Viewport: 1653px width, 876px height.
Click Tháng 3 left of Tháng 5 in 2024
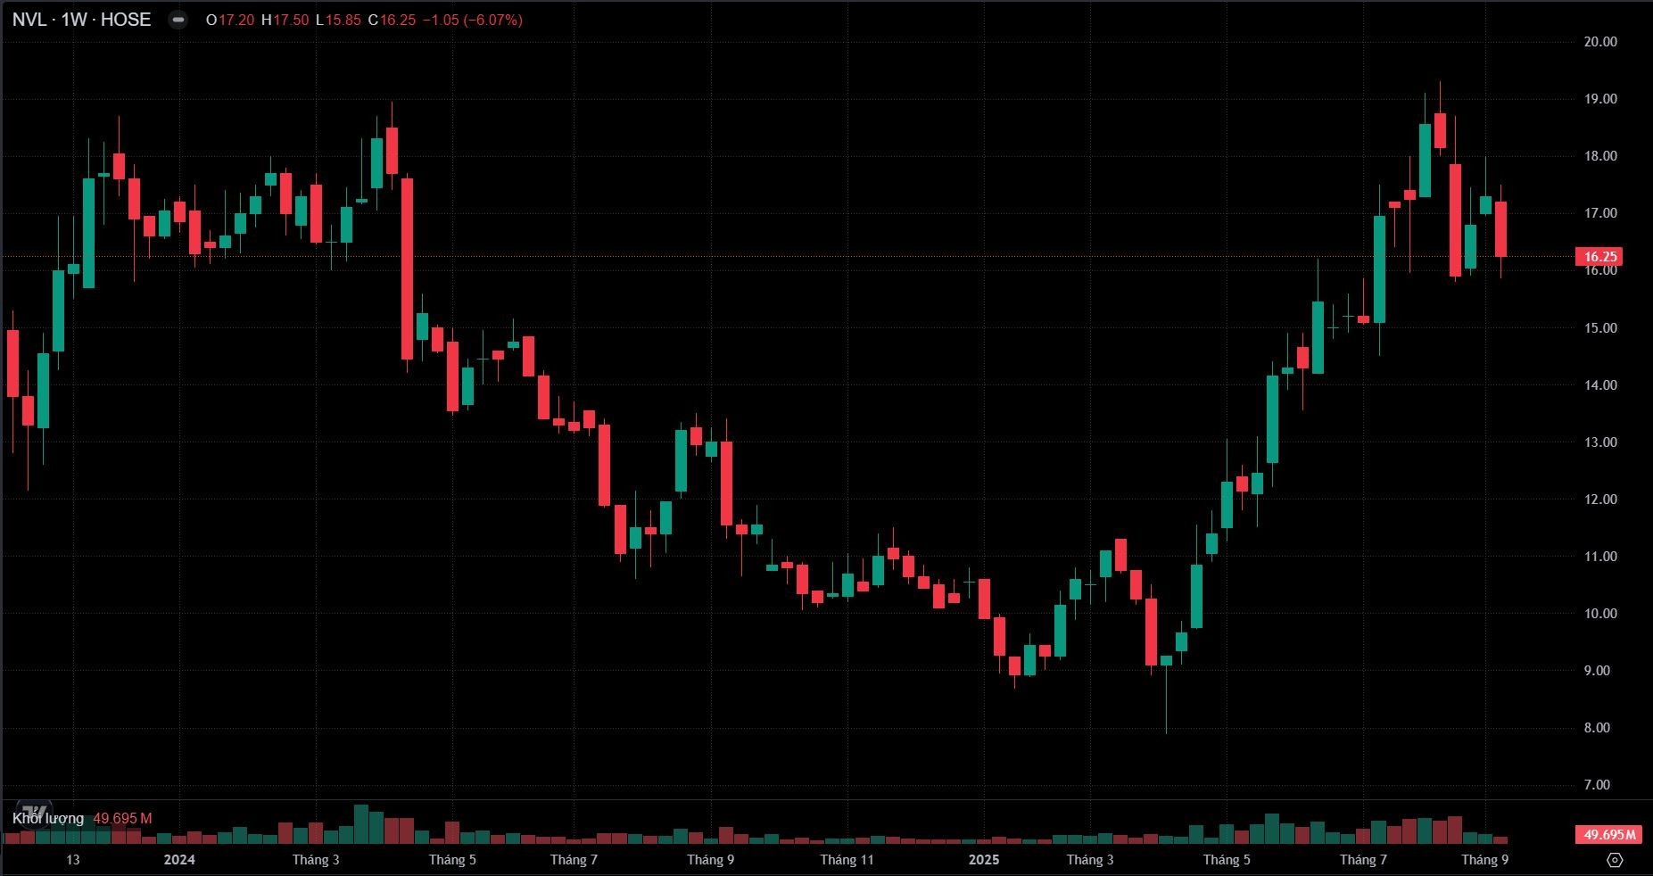316,860
